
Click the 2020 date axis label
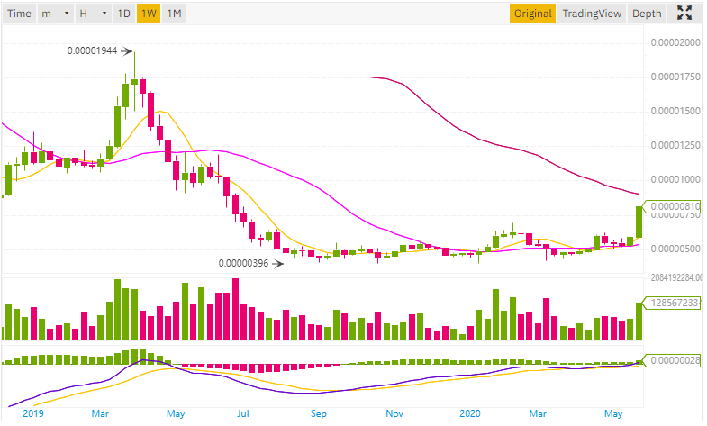(470, 413)
